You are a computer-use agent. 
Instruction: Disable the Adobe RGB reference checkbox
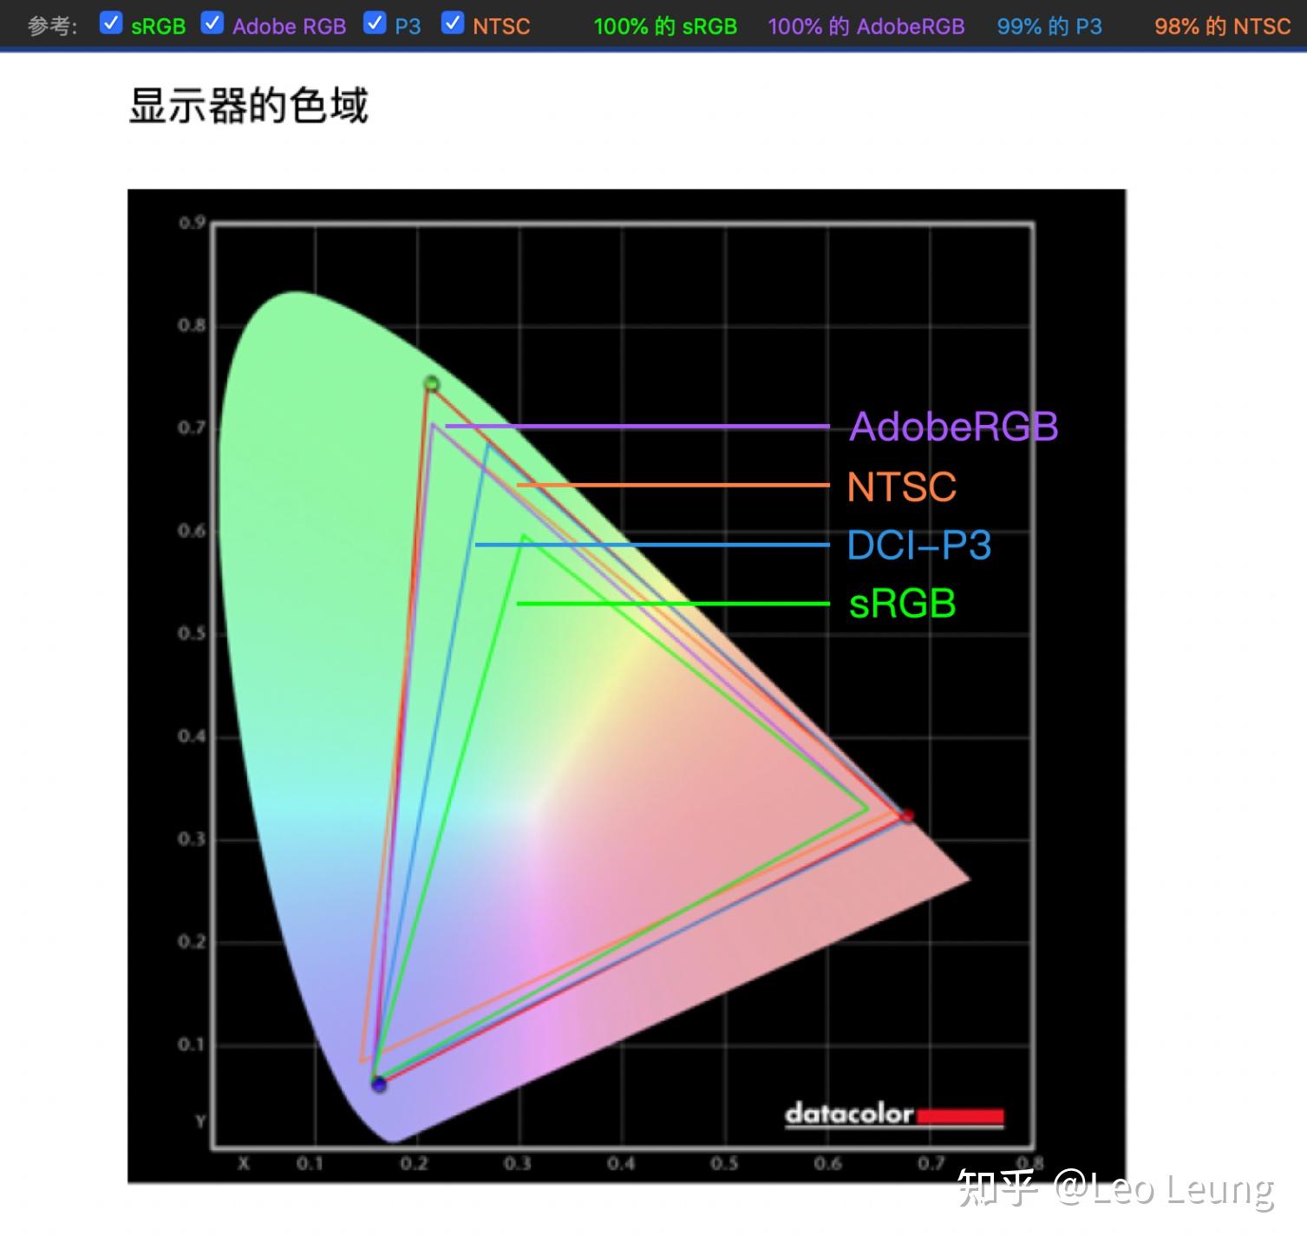tap(212, 23)
